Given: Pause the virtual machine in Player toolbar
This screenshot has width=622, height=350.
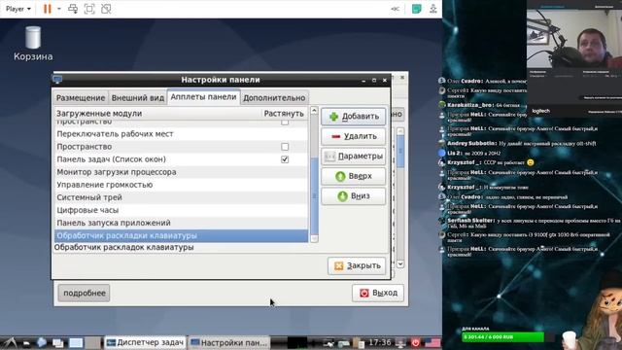Looking at the screenshot, I should pyautogui.click(x=48, y=9).
